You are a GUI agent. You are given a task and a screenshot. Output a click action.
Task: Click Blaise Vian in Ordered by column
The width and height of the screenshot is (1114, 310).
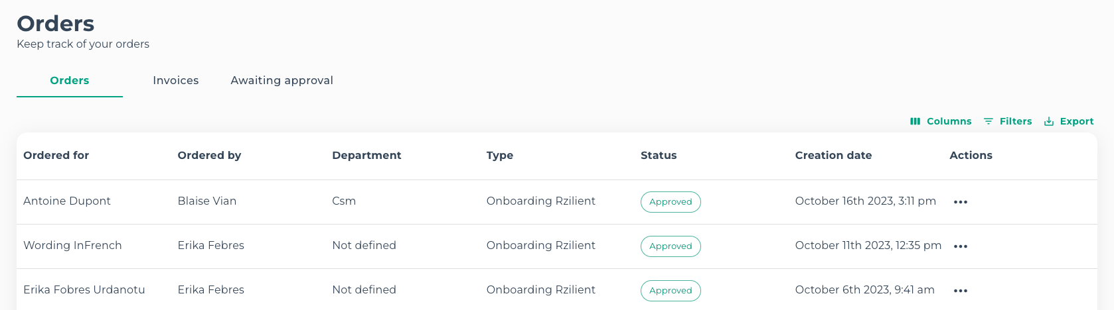tap(207, 201)
